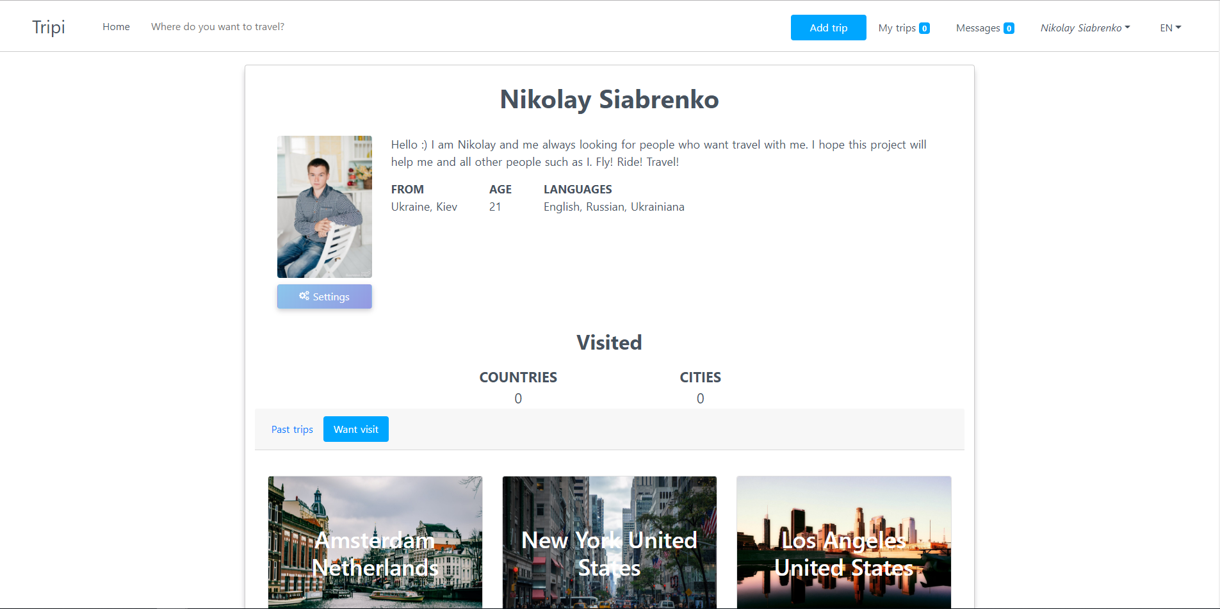
Task: Select the Want visit tab
Action: click(356, 429)
